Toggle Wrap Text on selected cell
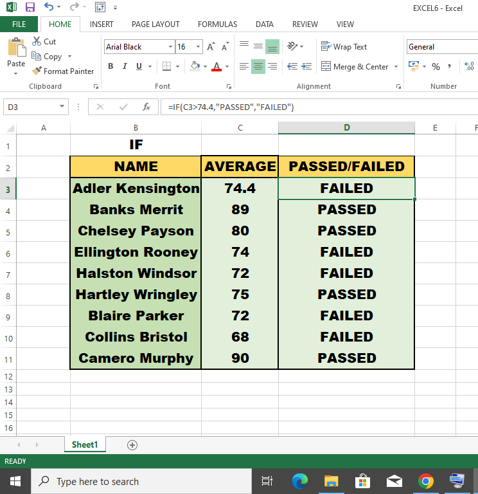 [x=344, y=46]
